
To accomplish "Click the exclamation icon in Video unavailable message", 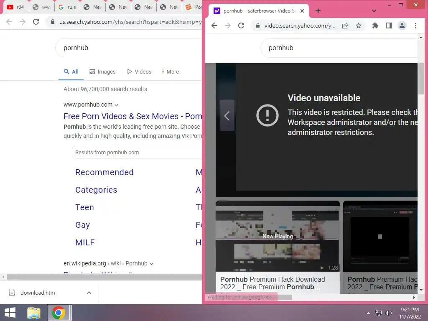I will tap(267, 115).
